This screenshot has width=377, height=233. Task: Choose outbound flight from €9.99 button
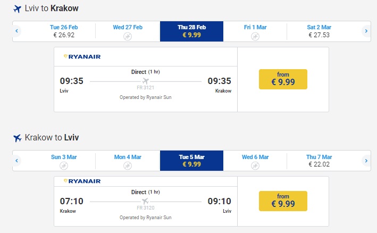(283, 79)
